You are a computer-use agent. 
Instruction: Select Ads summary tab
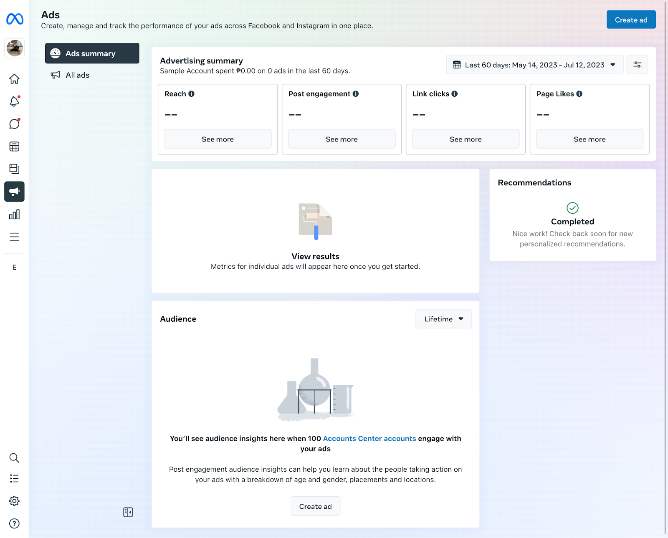tap(92, 53)
